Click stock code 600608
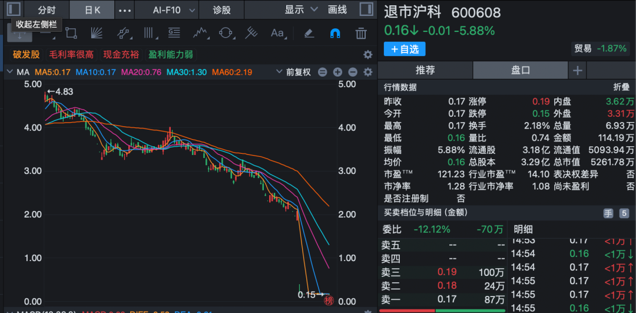This screenshot has width=636, height=313. 476,13
